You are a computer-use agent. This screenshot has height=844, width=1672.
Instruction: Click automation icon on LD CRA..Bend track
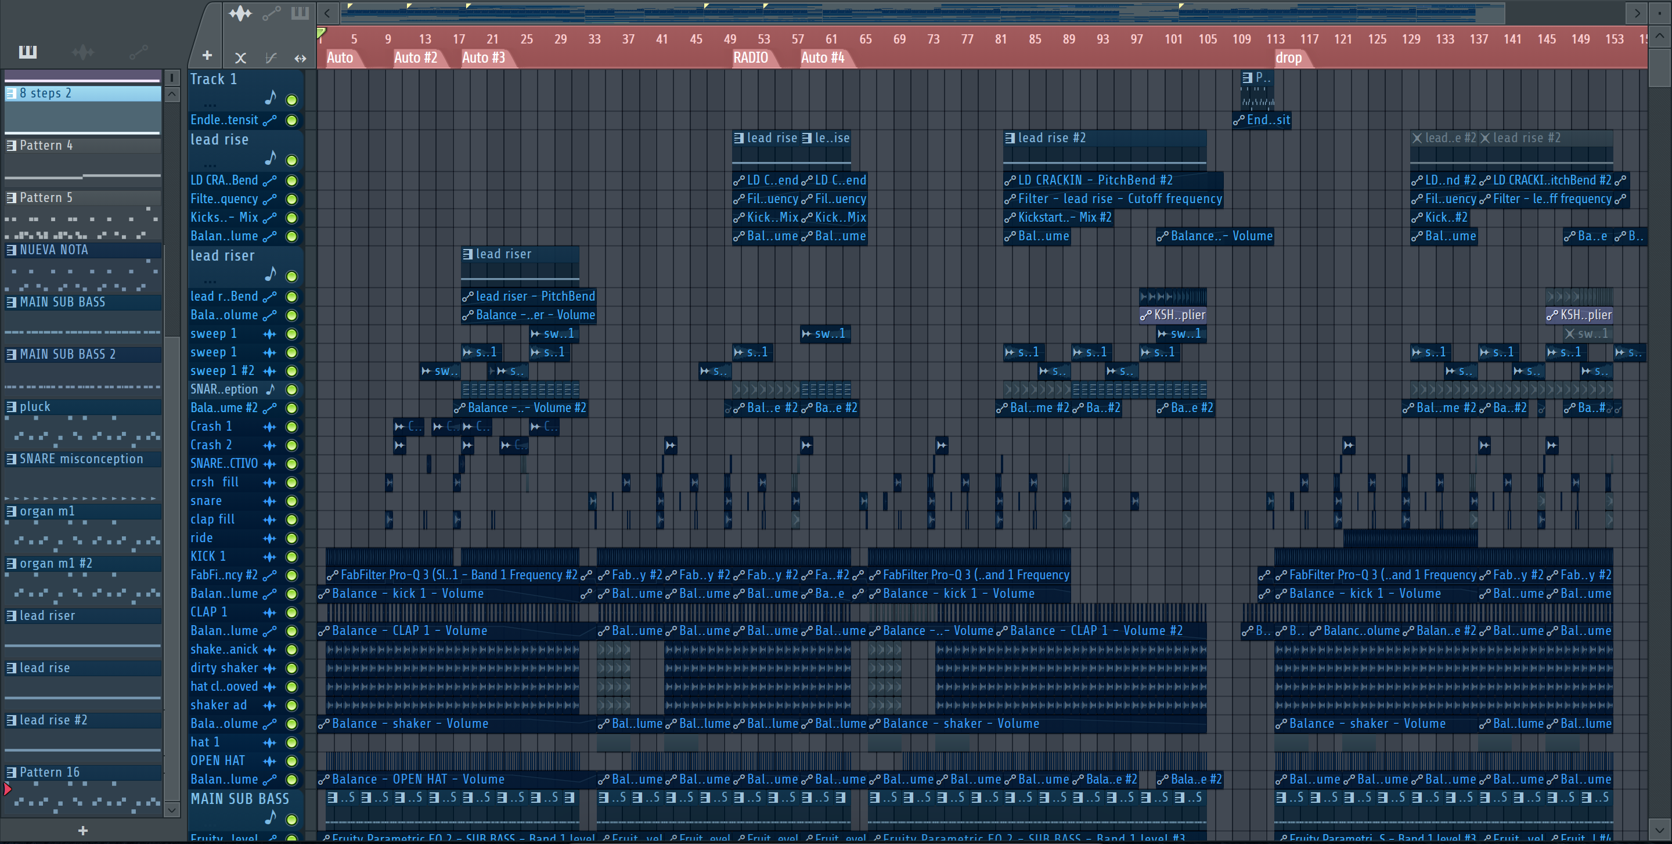coord(270,181)
